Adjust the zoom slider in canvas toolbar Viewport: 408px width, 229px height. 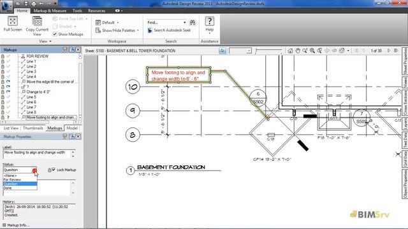click(x=269, y=51)
